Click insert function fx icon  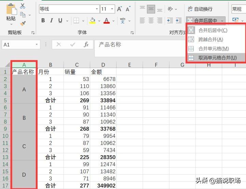pyautogui.click(x=86, y=45)
